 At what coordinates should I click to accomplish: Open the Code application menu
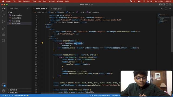(8, 1)
